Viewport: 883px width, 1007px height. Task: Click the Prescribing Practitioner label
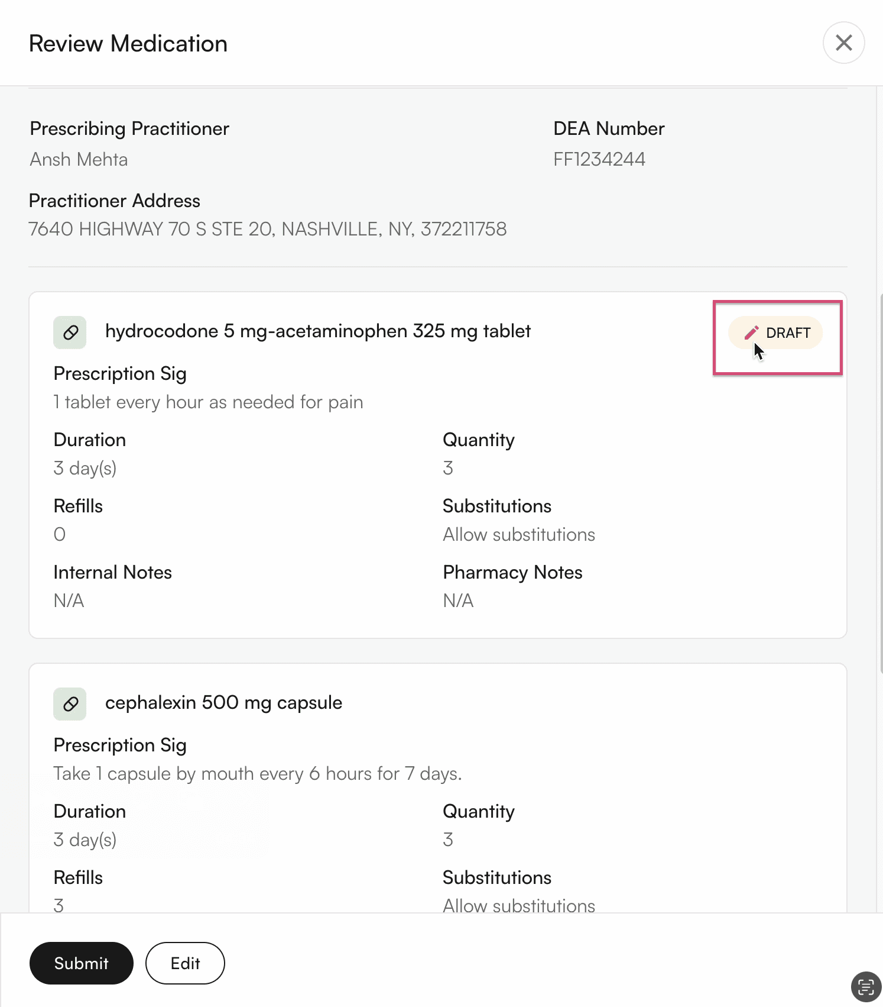coord(129,129)
